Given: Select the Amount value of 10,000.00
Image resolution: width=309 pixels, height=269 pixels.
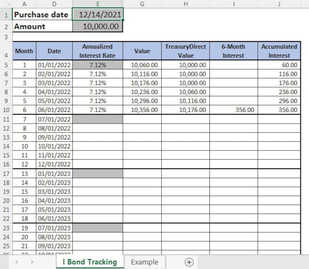Looking at the screenshot, I should pos(98,26).
